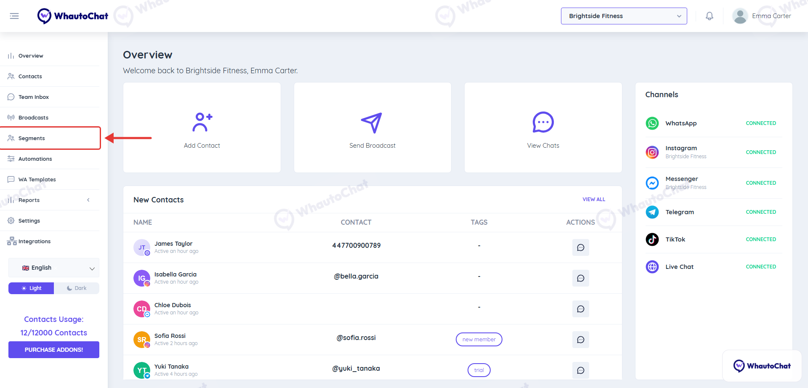808x388 pixels.
Task: Click the Messenger channel icon
Action: pos(652,183)
